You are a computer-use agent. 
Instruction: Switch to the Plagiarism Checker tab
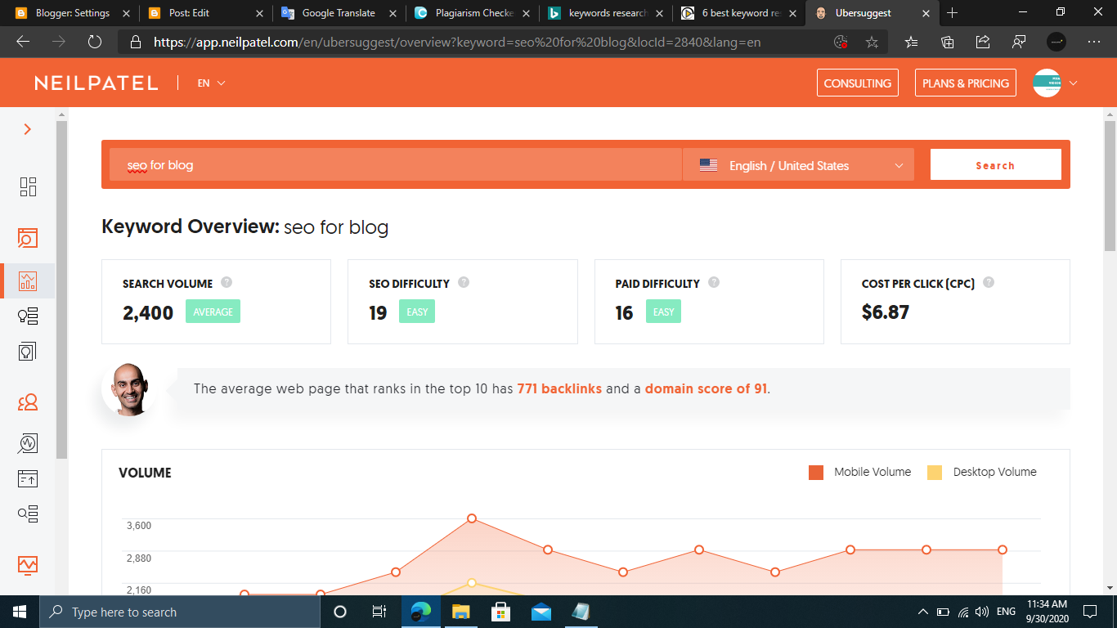click(x=473, y=13)
